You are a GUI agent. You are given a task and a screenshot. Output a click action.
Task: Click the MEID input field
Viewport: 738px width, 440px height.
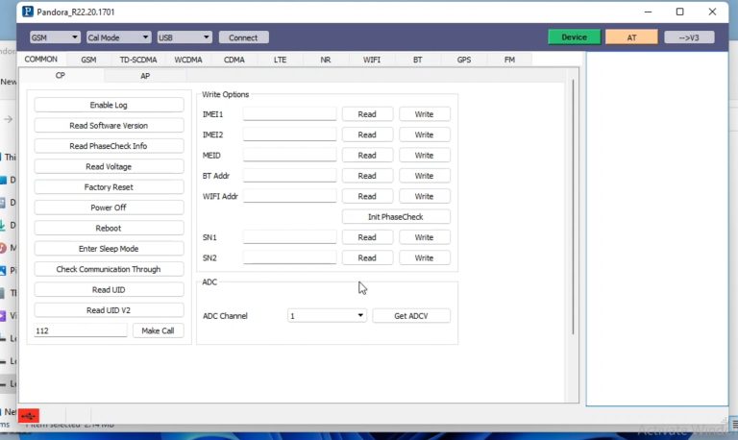click(x=289, y=155)
